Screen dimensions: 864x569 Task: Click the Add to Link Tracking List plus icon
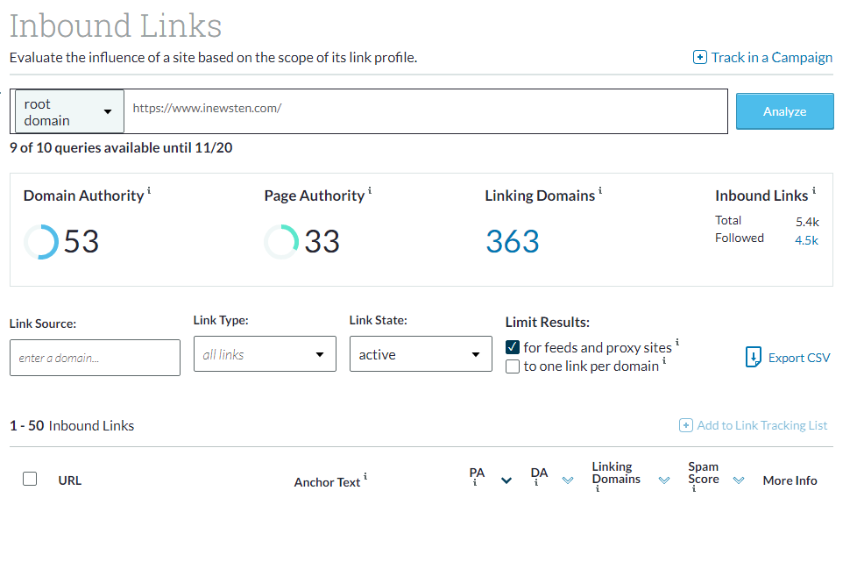point(686,425)
